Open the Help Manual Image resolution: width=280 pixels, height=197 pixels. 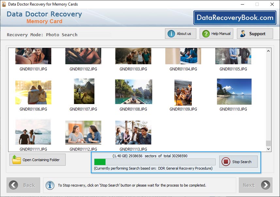click(216, 34)
